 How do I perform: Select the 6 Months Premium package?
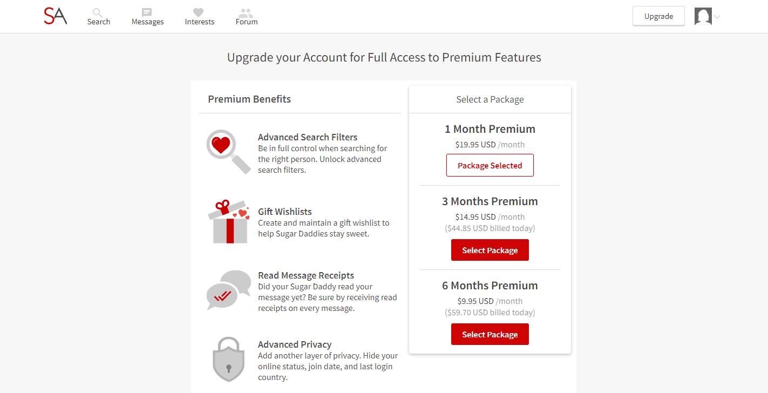pos(490,334)
